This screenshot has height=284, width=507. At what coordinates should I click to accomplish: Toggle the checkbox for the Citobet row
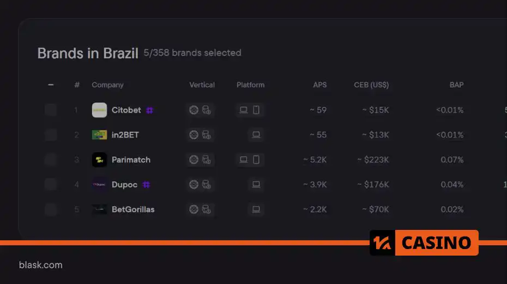click(51, 110)
